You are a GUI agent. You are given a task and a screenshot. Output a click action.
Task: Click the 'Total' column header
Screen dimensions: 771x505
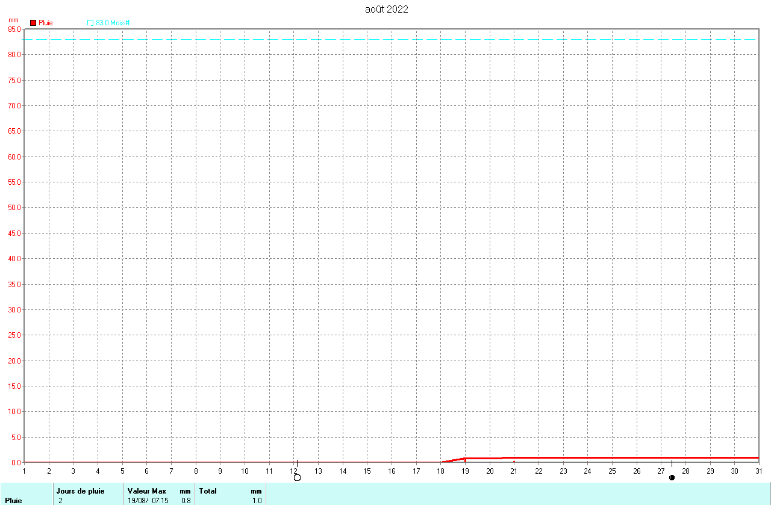coord(208,491)
